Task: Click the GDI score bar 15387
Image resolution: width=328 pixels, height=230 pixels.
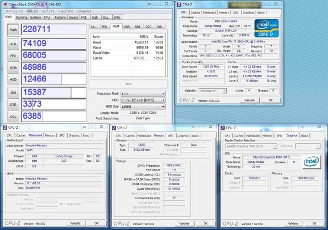Action: (54, 92)
